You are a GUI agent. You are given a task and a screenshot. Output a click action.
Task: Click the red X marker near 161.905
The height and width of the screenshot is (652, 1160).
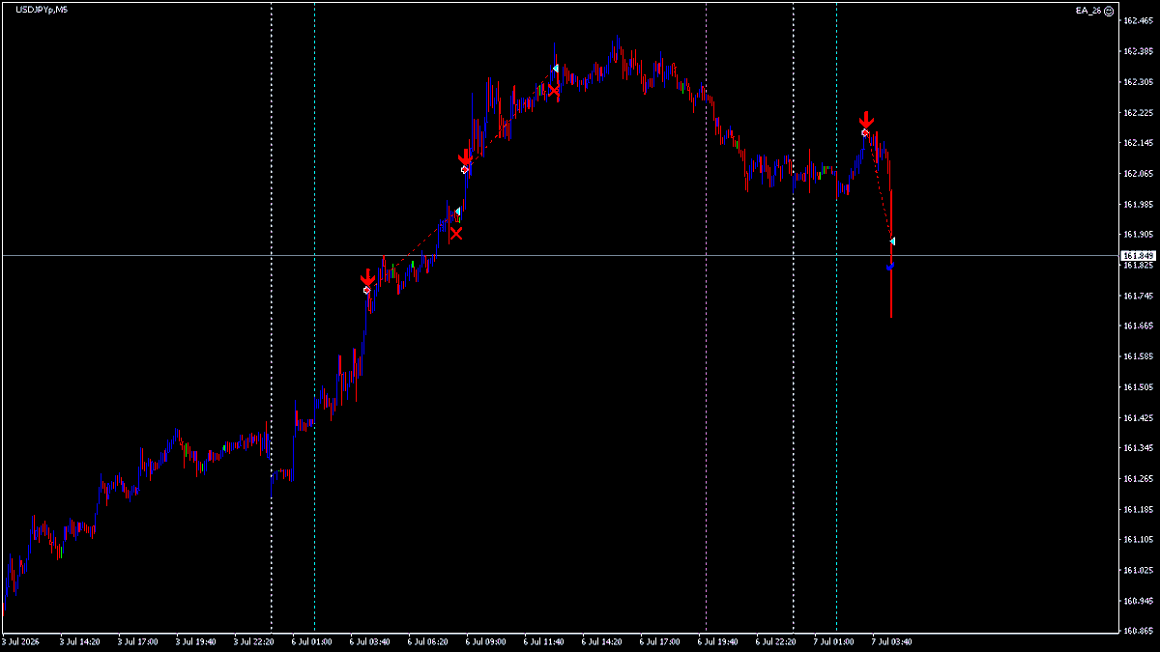pos(455,233)
